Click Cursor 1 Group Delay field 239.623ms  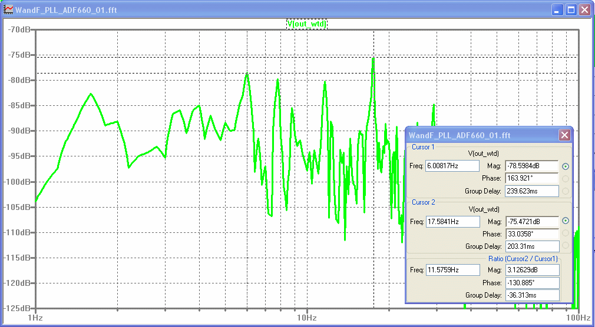(x=532, y=191)
